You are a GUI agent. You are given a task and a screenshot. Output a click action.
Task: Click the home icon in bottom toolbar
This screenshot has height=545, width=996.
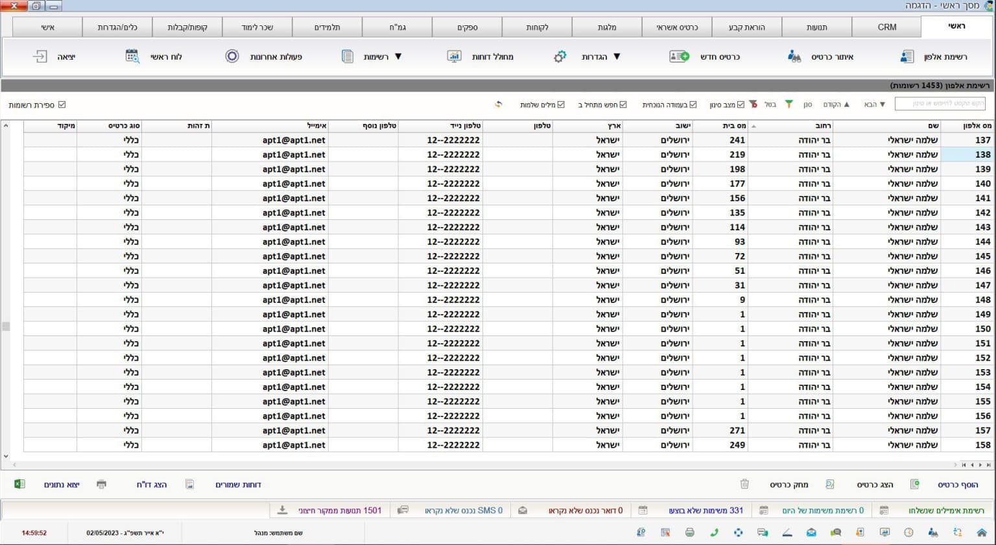coord(981,533)
